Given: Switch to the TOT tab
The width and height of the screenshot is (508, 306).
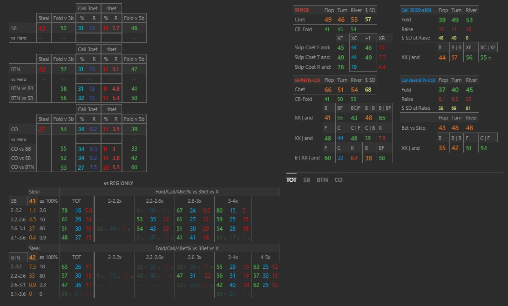Looking at the screenshot, I should pos(291,180).
